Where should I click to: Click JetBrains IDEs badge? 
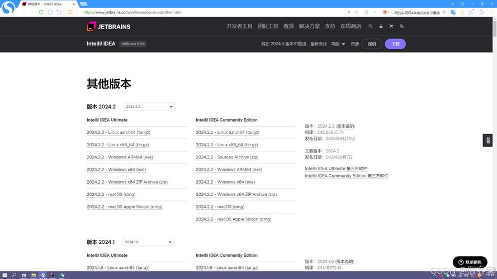tap(133, 44)
